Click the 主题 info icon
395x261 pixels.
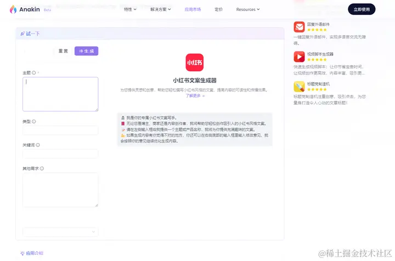tap(34, 73)
